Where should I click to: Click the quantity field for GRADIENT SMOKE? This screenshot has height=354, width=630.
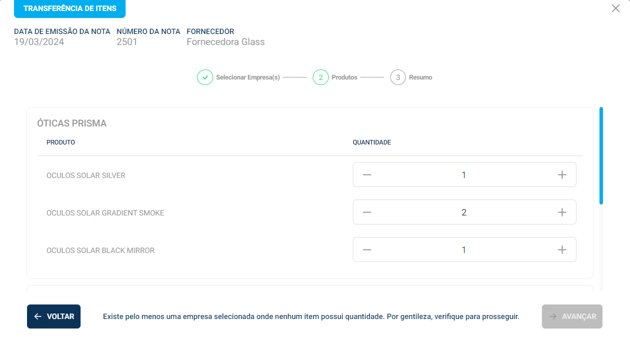[464, 212]
